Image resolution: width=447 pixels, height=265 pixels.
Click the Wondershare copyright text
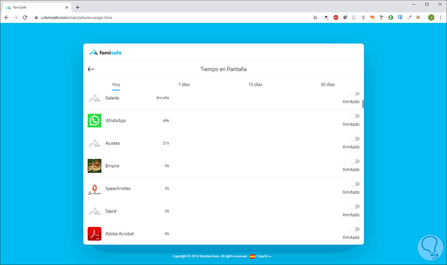pyautogui.click(x=210, y=256)
